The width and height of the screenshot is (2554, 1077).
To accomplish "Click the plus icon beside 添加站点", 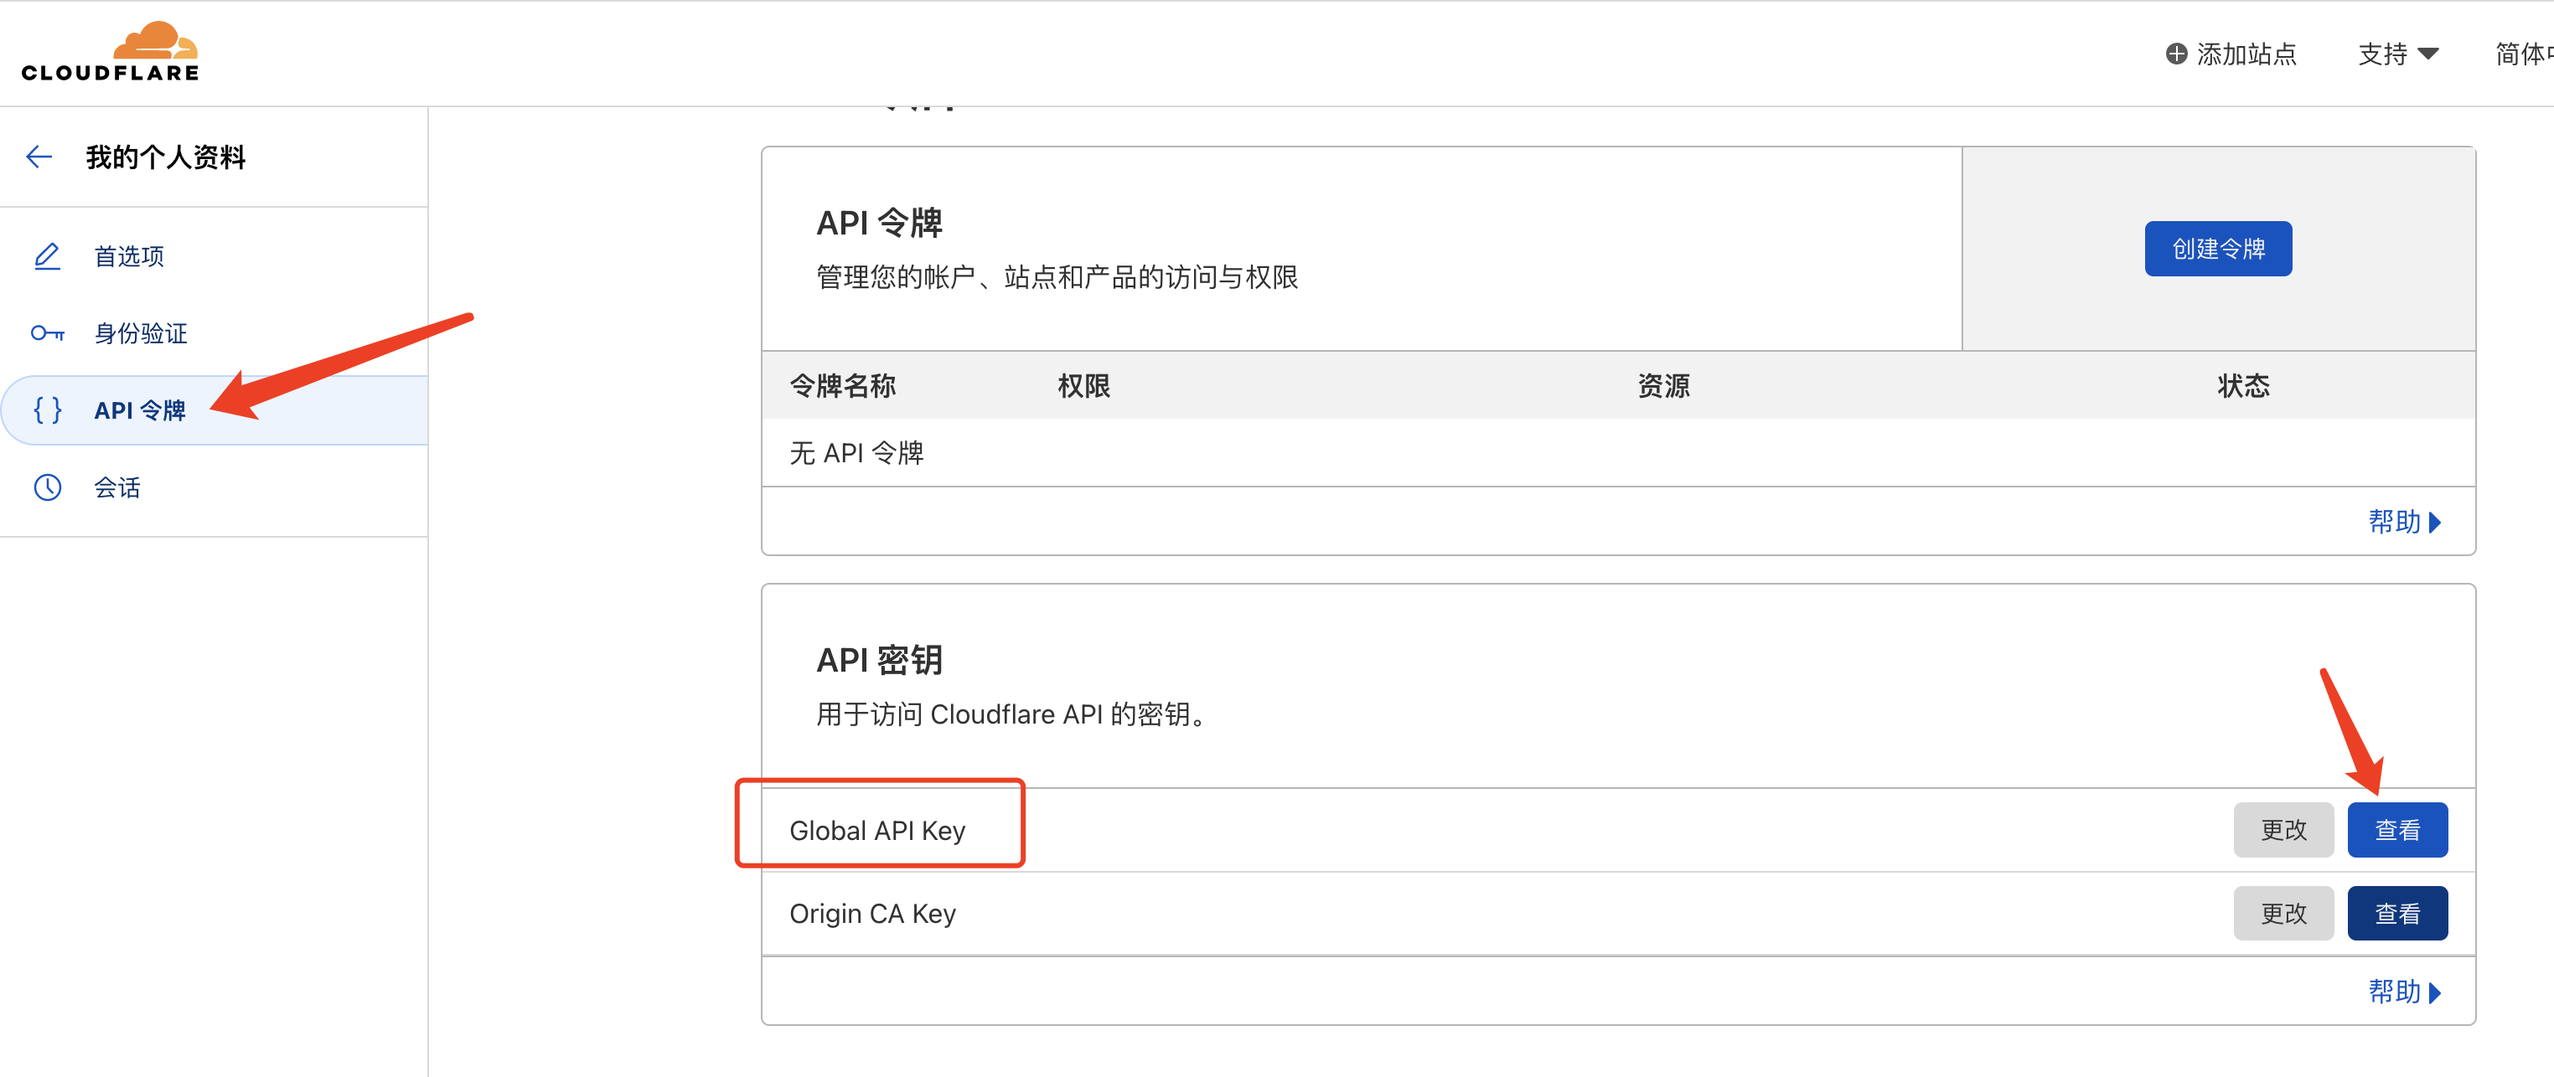I will point(2176,54).
